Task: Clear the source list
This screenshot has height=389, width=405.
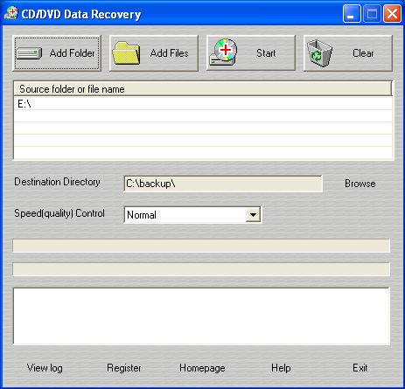Action: pyautogui.click(x=348, y=53)
